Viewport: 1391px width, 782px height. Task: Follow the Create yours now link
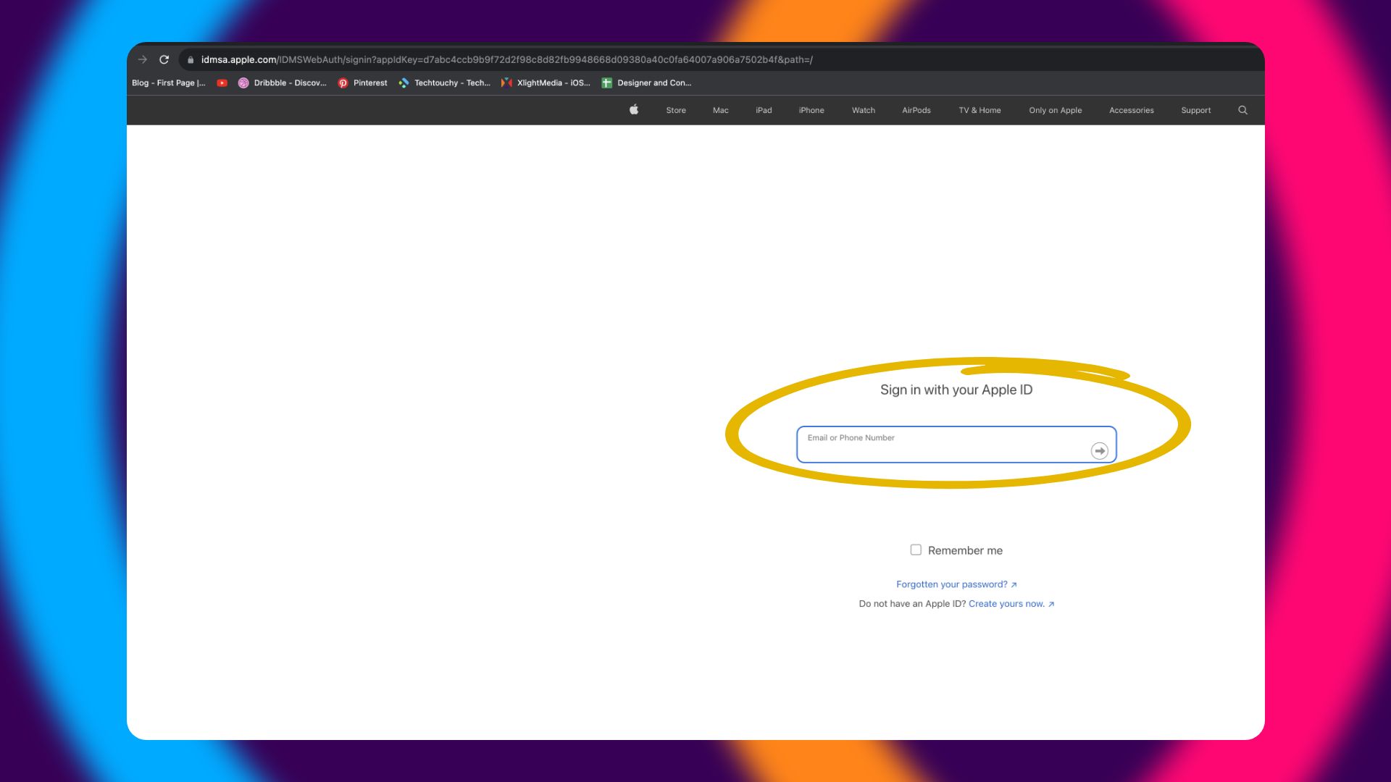(1011, 604)
